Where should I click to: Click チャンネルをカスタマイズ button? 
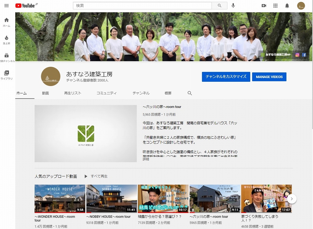click(x=226, y=77)
